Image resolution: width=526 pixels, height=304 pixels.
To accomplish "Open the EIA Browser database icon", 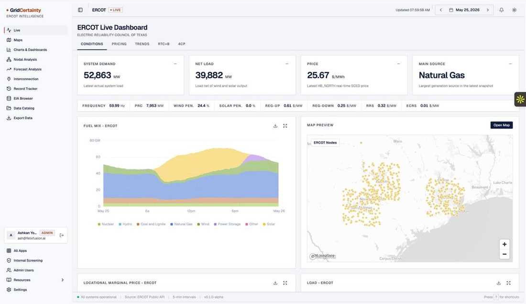I will tap(9, 98).
